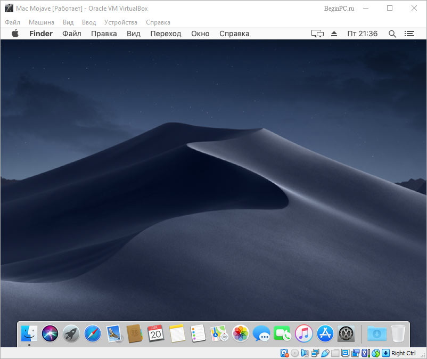Open VirtualBox Устройства menu
Image resolution: width=427 pixels, height=359 pixels.
(121, 22)
